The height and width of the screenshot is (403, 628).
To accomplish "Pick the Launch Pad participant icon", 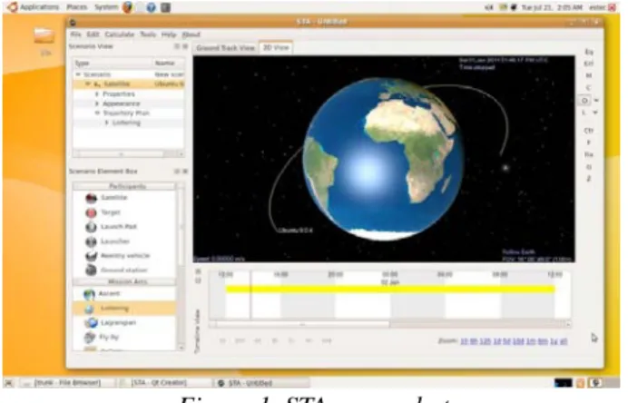I will coord(92,227).
